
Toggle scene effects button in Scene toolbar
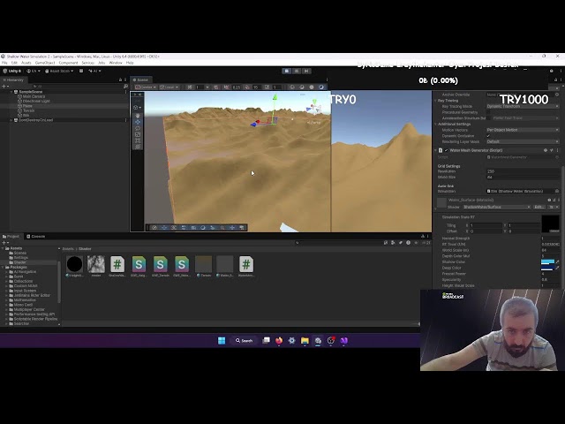(312, 87)
